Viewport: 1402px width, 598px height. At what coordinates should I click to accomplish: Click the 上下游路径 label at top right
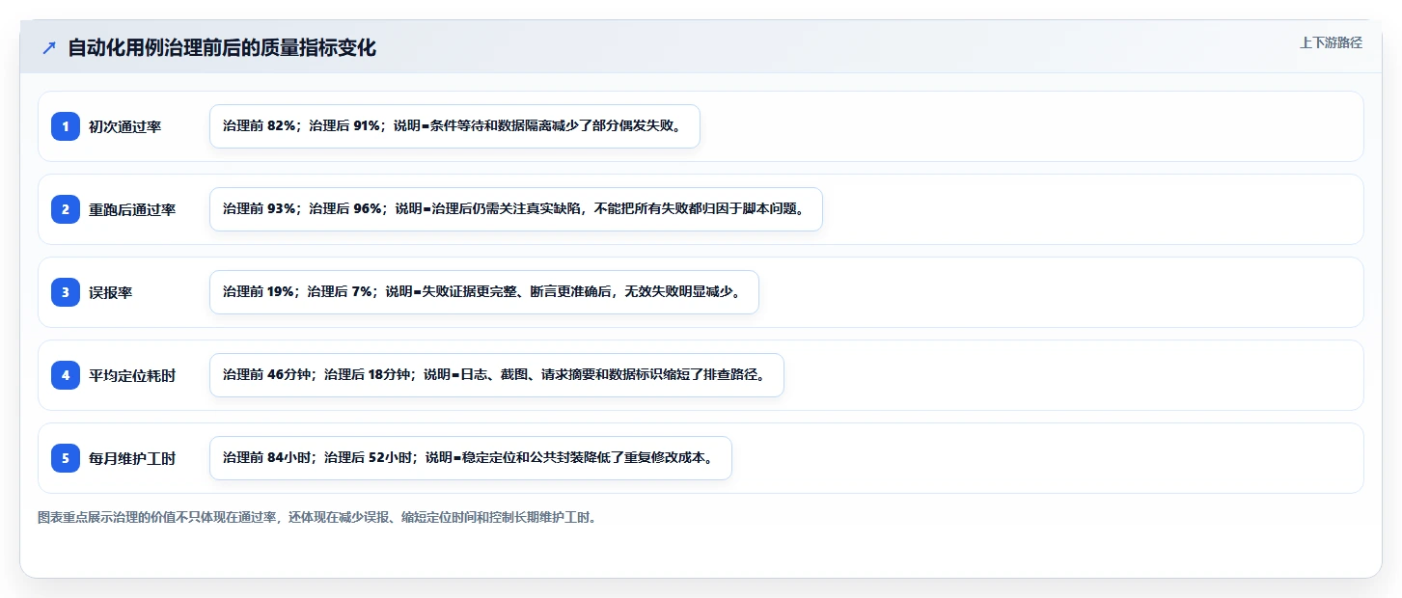pyautogui.click(x=1331, y=42)
